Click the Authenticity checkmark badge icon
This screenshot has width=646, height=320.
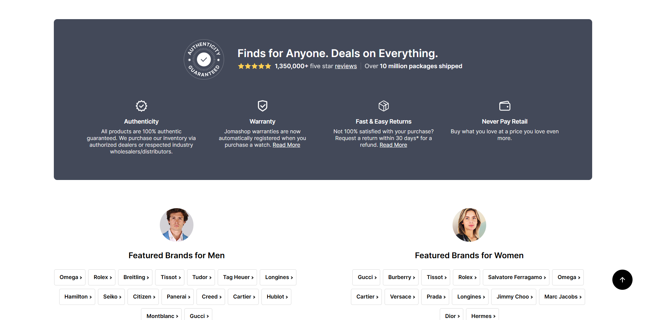[141, 106]
